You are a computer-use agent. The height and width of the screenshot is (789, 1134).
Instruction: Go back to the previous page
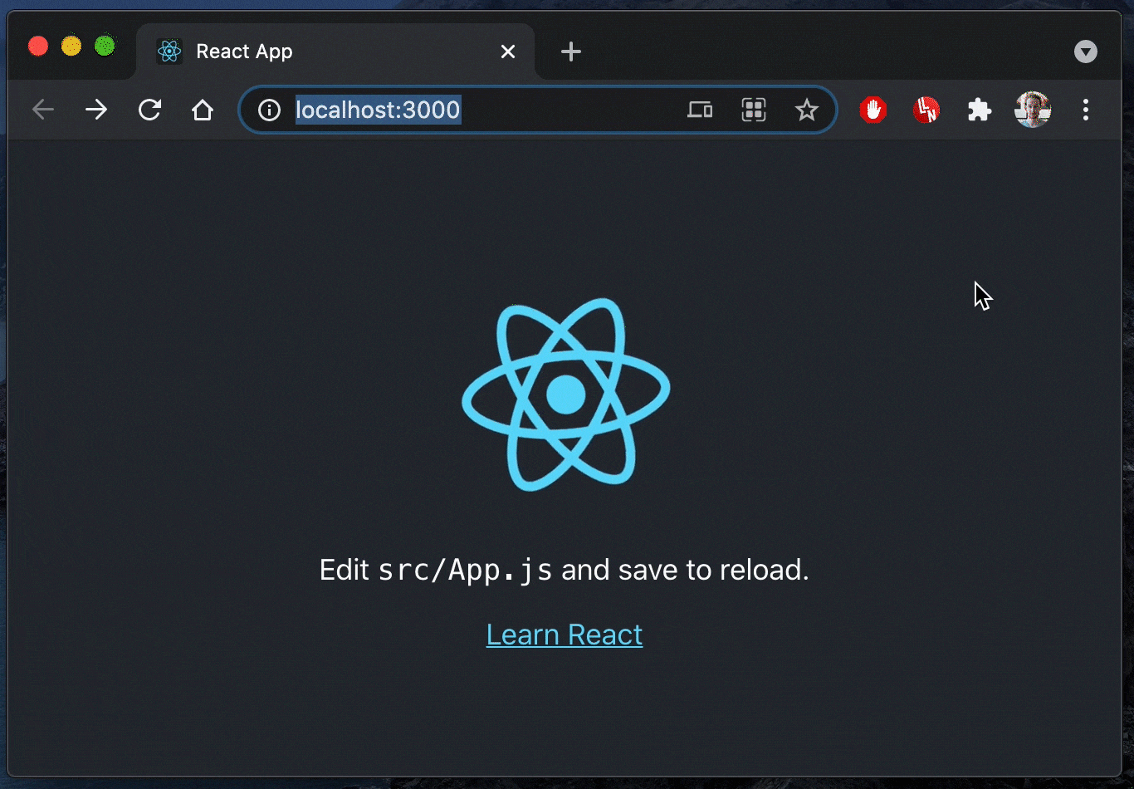(x=43, y=110)
